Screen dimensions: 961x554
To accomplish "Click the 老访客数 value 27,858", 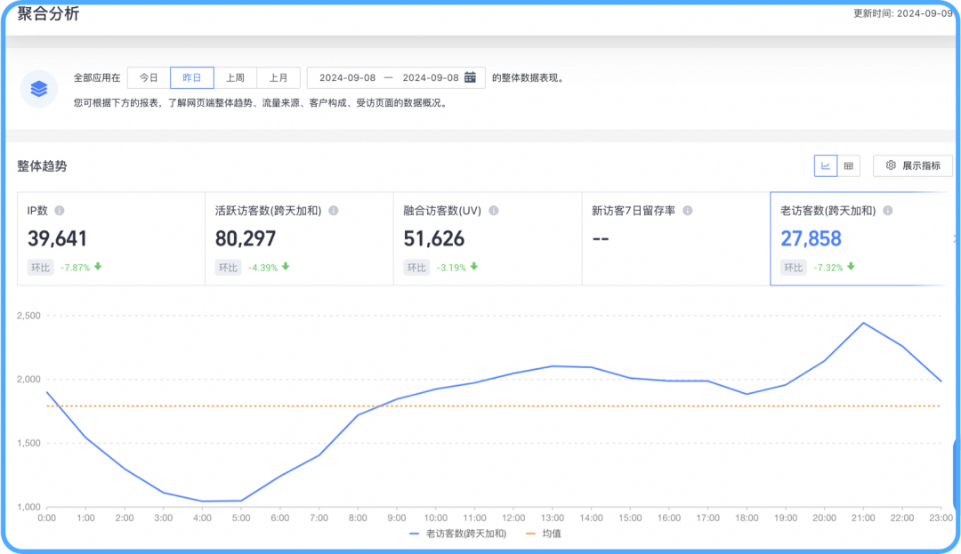I will click(x=811, y=238).
